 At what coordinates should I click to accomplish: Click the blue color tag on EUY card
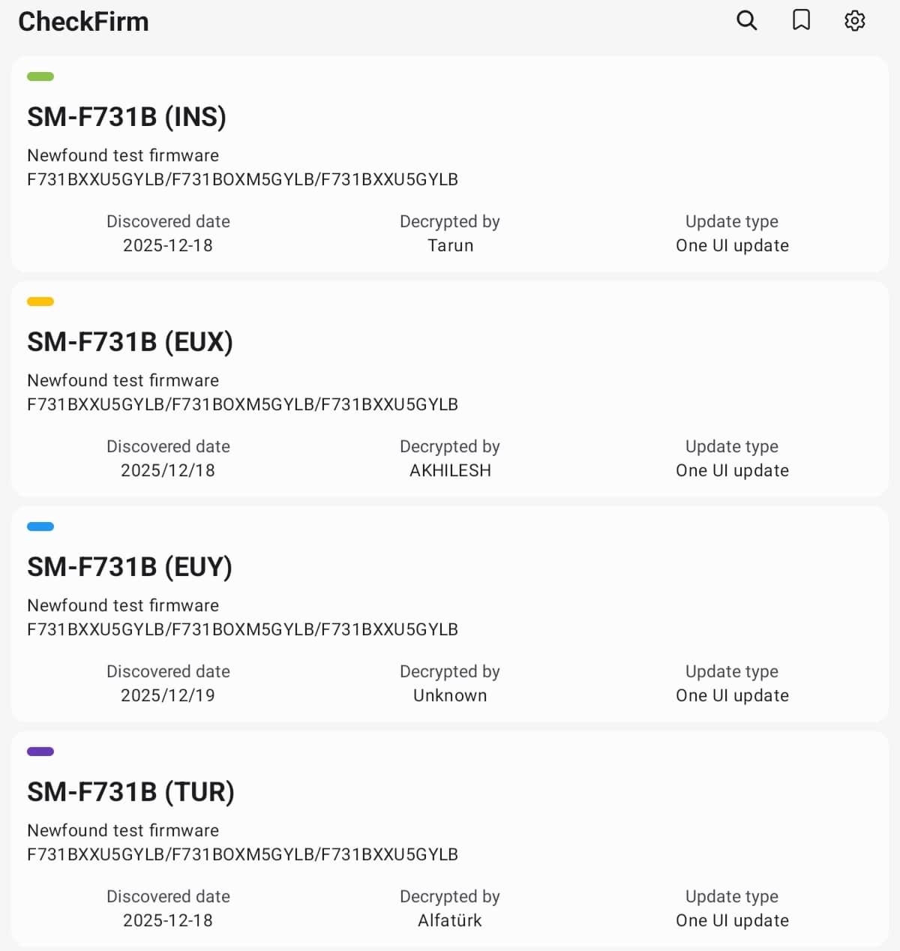point(40,526)
